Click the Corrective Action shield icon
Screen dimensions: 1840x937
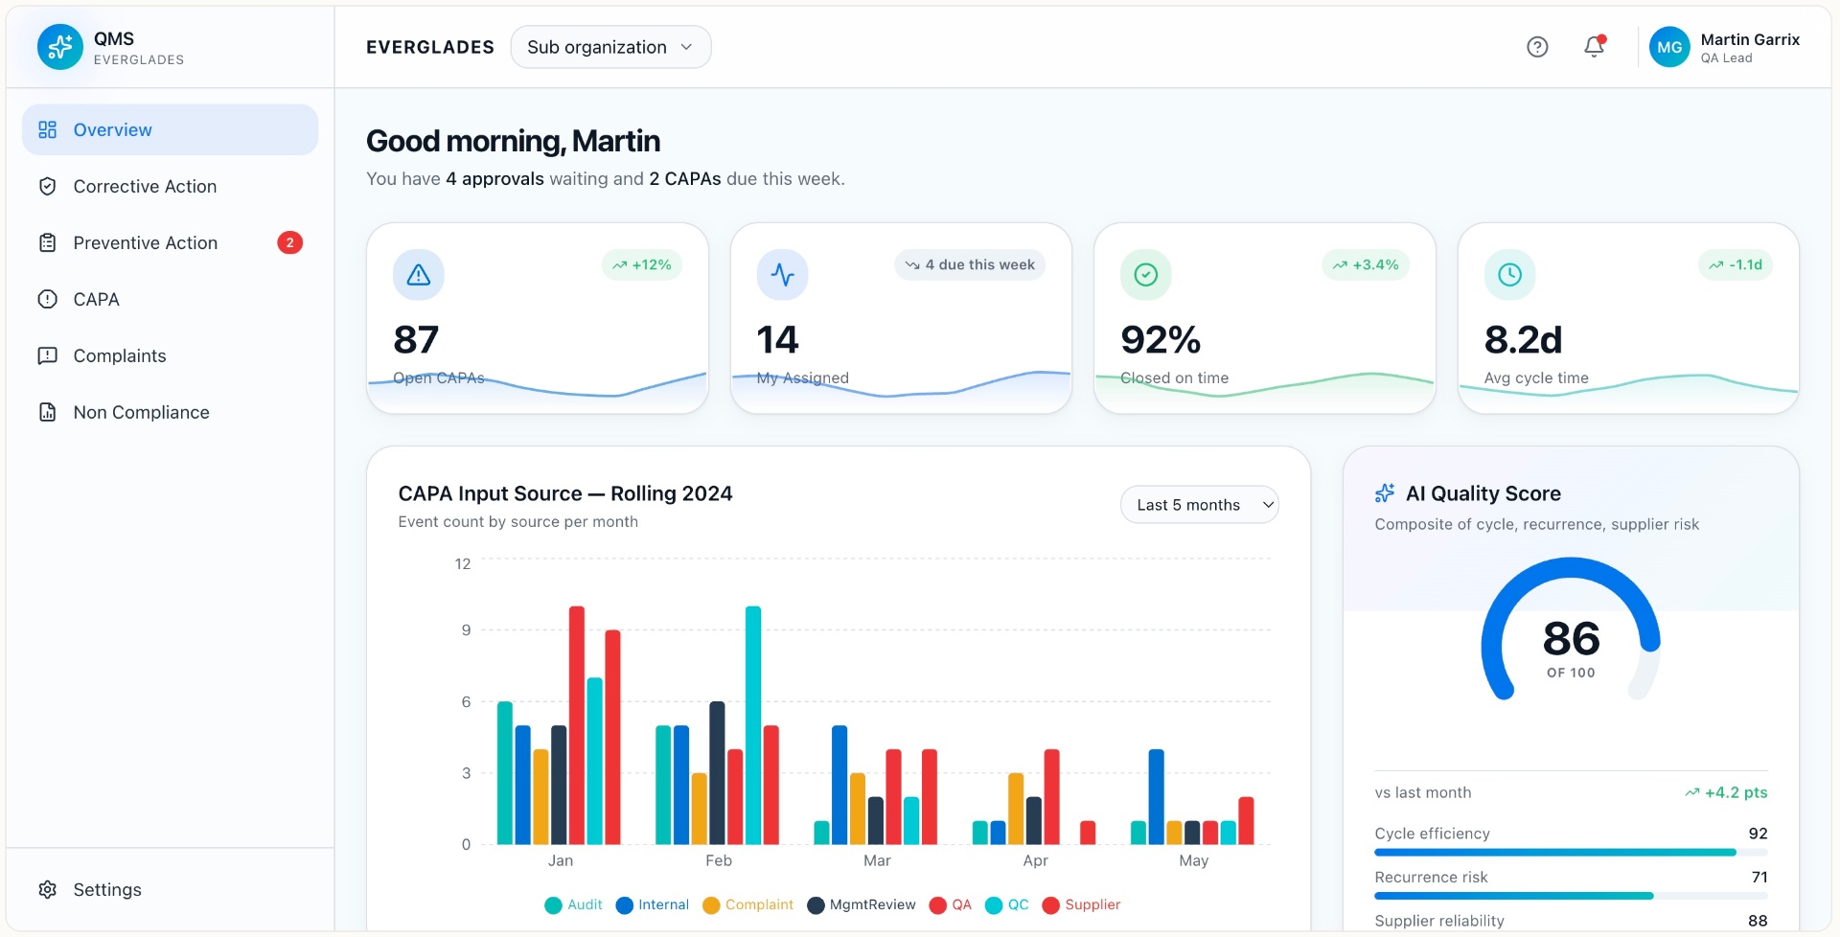point(48,186)
